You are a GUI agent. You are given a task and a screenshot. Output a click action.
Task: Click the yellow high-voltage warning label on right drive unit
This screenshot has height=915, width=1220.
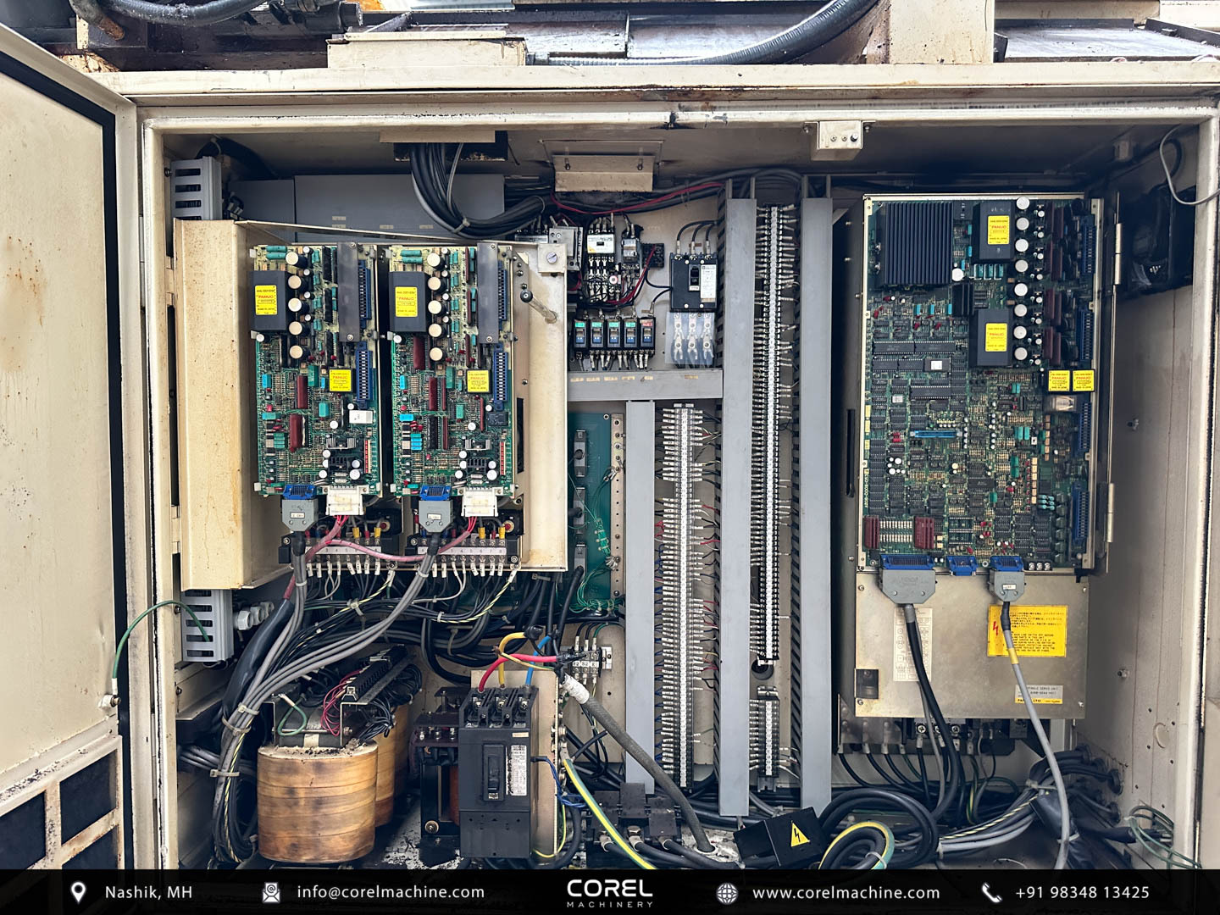coord(1027,631)
